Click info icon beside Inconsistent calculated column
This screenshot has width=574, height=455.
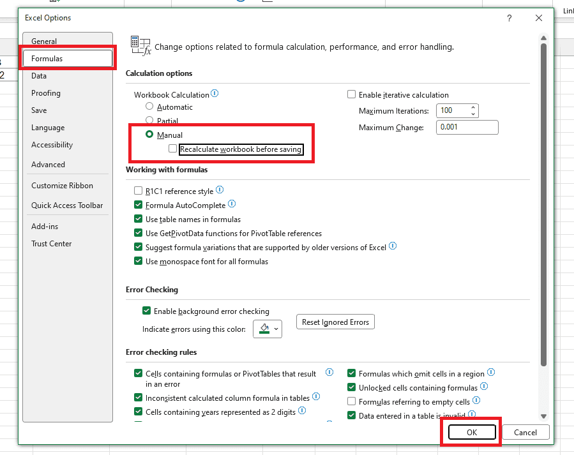[316, 396]
